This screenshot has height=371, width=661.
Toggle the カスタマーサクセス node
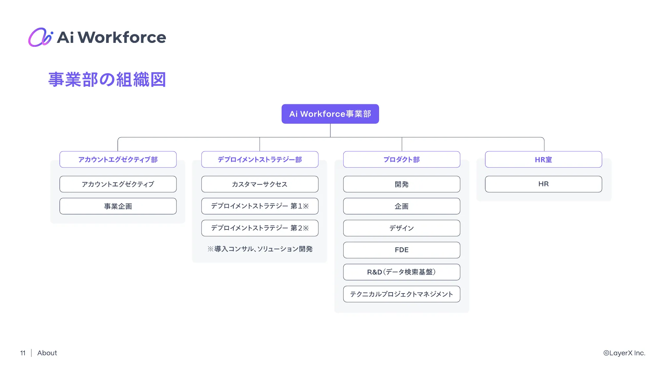coord(259,184)
